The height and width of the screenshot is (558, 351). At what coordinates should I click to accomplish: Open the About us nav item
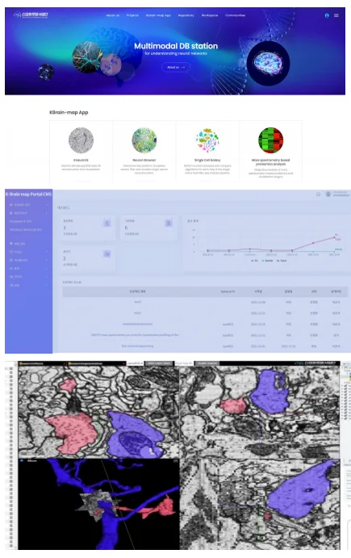pyautogui.click(x=112, y=15)
